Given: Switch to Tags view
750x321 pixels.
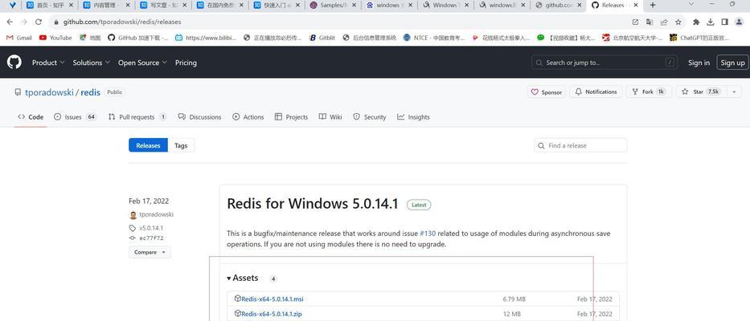Looking at the screenshot, I should 181,145.
